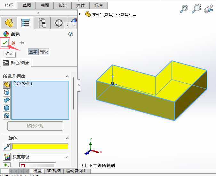Open the 特征 ribbon tab
This screenshot has height=176, width=216.
pos(9,5)
